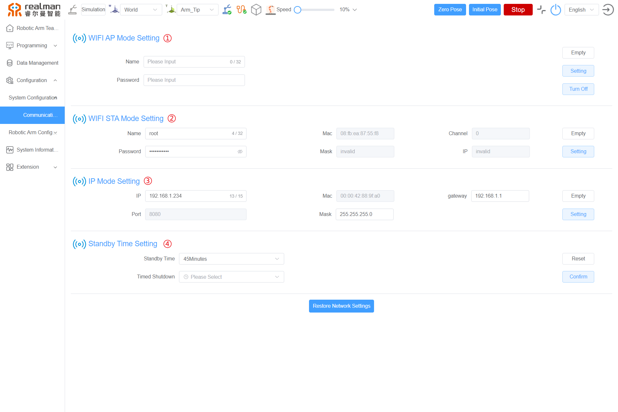618x412 pixels.
Task: Open System Information in the sidebar
Action: pyautogui.click(x=37, y=150)
